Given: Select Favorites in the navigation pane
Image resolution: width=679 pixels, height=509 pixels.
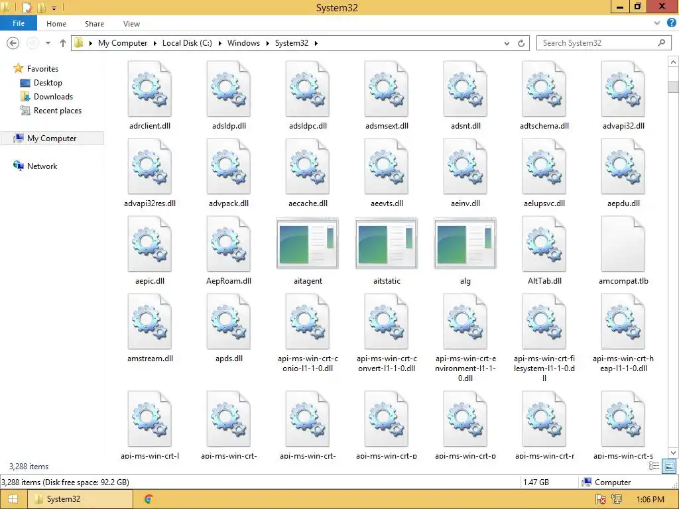Looking at the screenshot, I should pos(42,68).
